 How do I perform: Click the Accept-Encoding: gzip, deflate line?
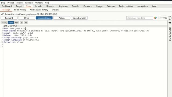(21, 38)
